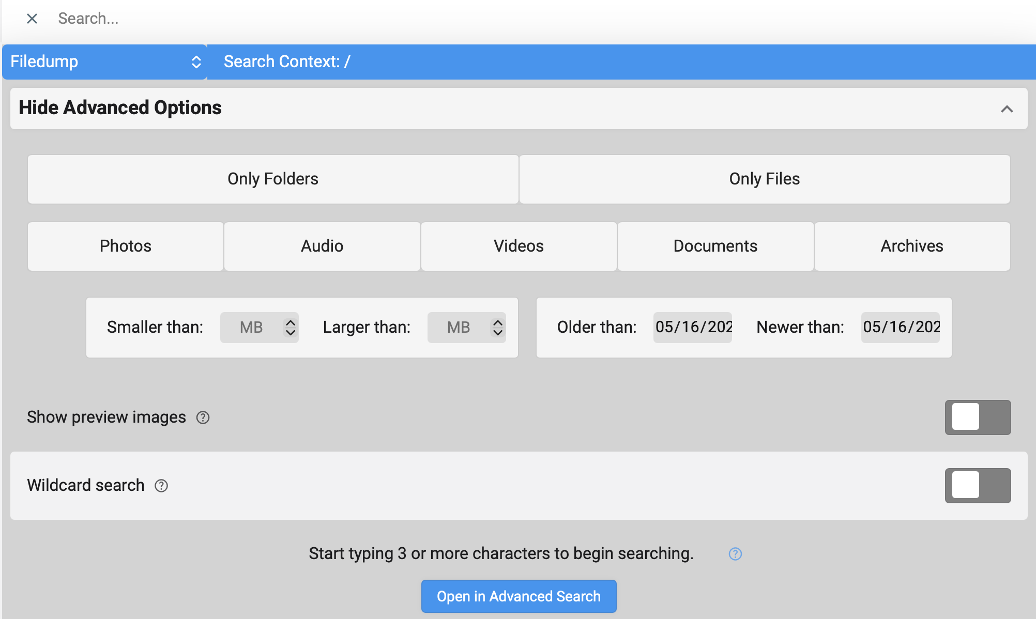
Task: Open the Older than date field
Action: coord(693,327)
